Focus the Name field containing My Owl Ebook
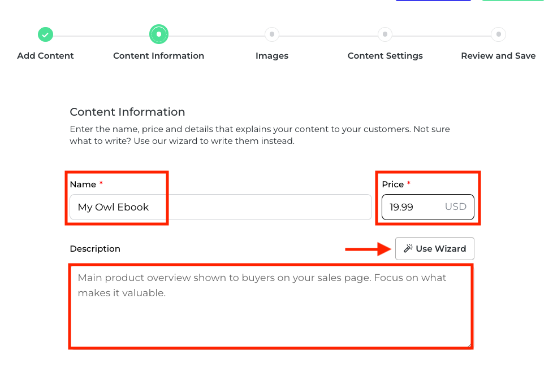This screenshot has width=553, height=373. [221, 207]
